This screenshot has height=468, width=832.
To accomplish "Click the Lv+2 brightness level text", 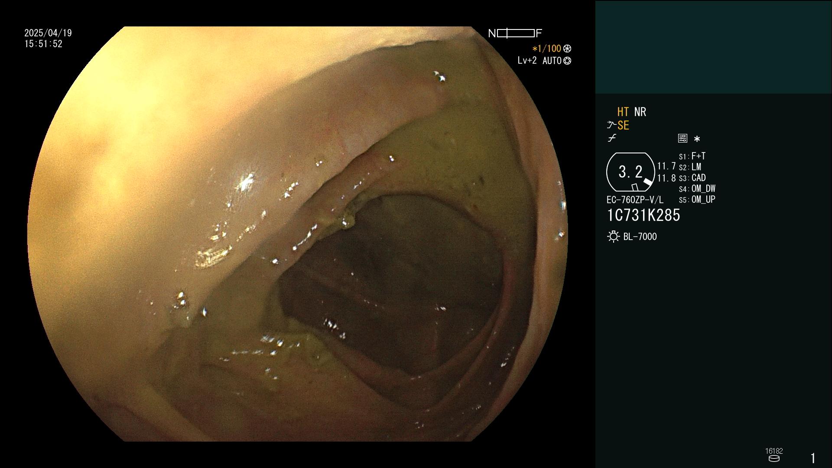I will point(527,60).
